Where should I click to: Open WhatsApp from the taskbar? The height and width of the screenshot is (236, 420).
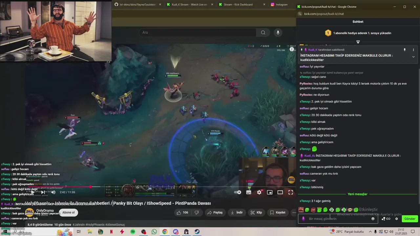154,232
